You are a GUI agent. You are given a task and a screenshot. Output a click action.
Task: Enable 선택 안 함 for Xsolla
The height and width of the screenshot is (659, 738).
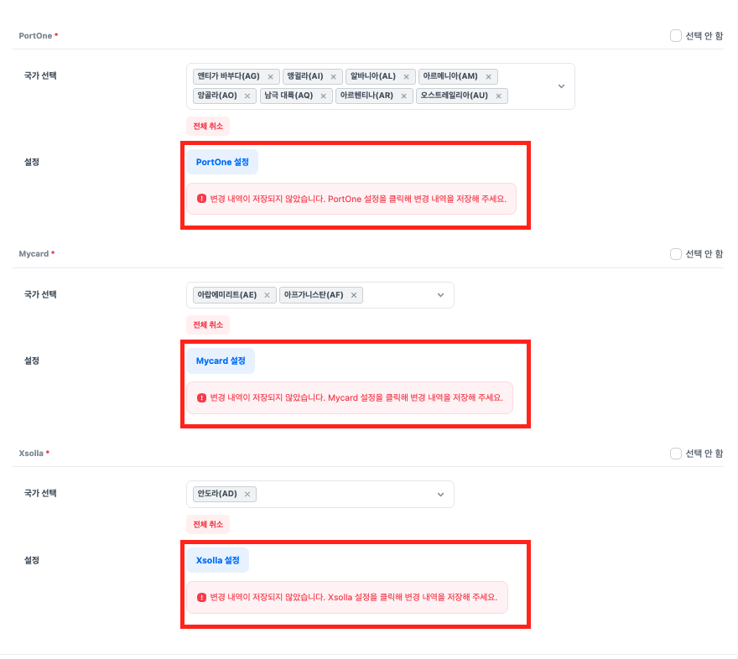[676, 454]
